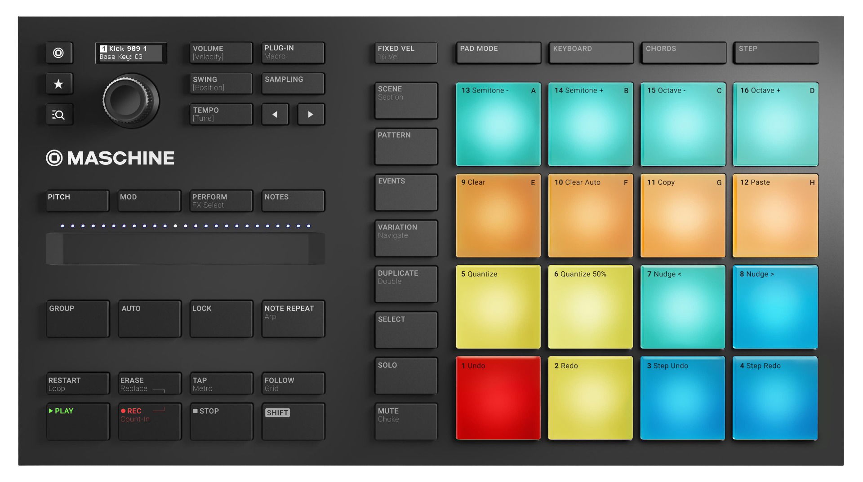Hit pad 10 Clear Auto
Viewport: 863px width, 482px height.
[x=591, y=216]
